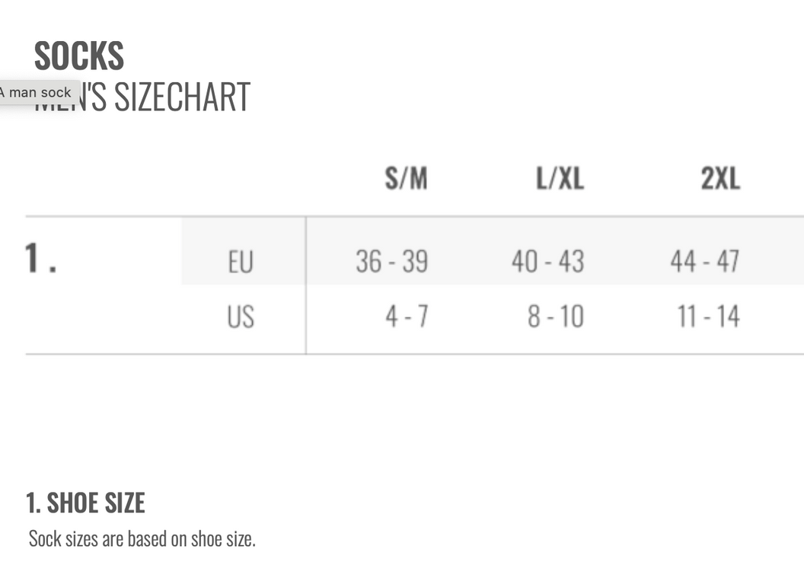This screenshot has height=565, width=804.
Task: Click the row number 1. label
Action: pyautogui.click(x=40, y=259)
